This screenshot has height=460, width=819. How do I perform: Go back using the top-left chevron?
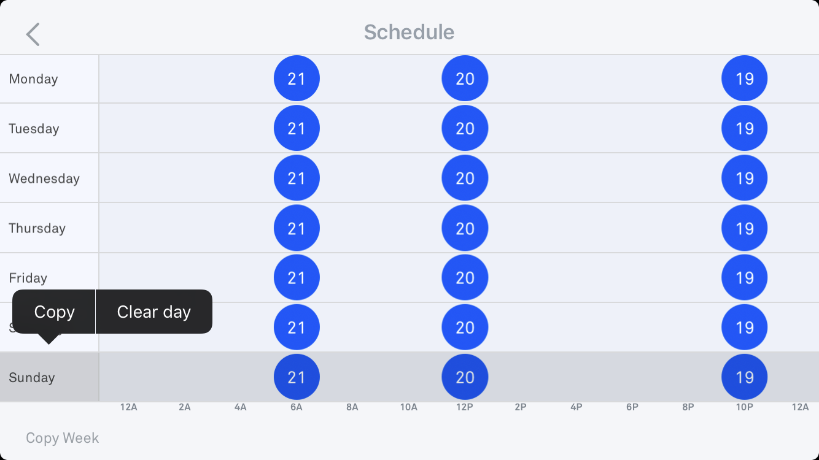pyautogui.click(x=33, y=34)
